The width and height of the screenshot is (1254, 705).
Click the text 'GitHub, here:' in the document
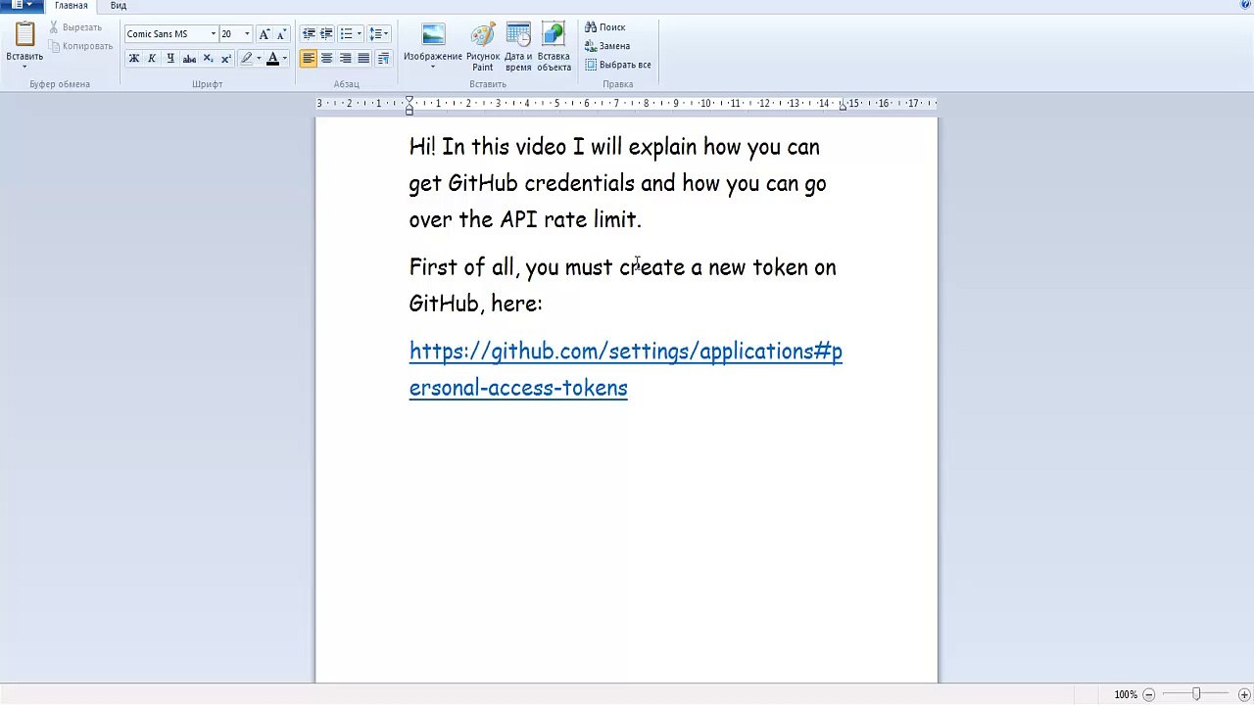[x=475, y=304]
